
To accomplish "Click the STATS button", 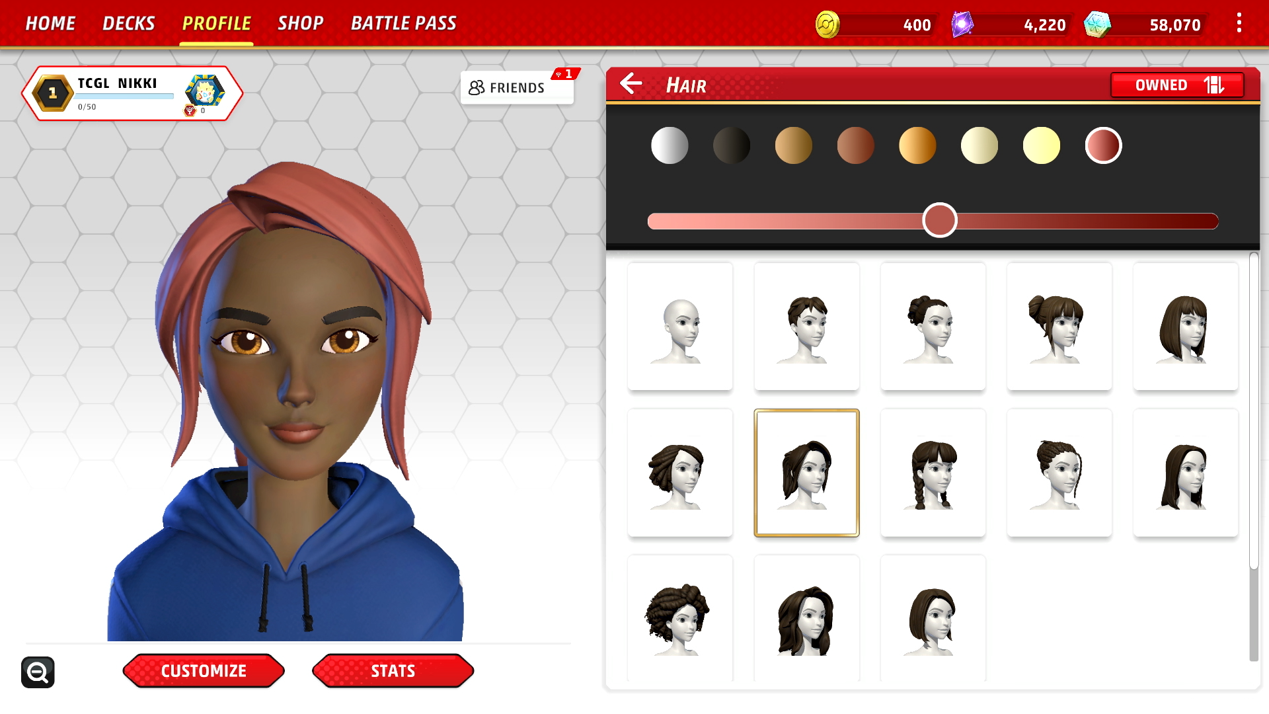I will (x=392, y=670).
